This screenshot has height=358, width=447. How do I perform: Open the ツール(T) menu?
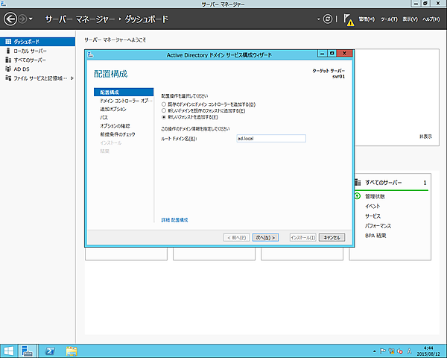(389, 19)
